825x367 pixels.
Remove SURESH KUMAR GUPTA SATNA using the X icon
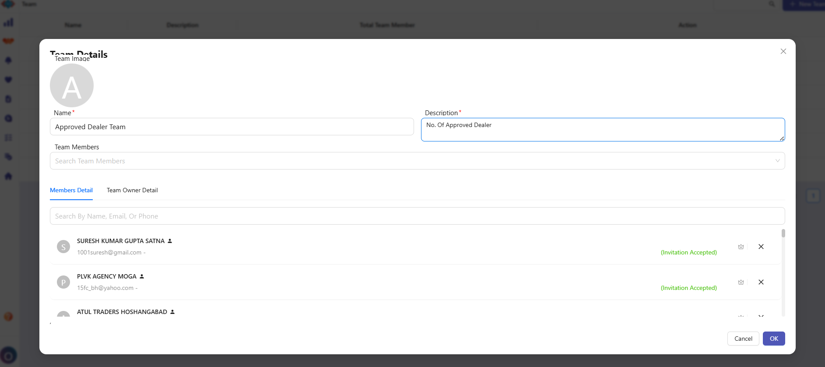coord(761,247)
